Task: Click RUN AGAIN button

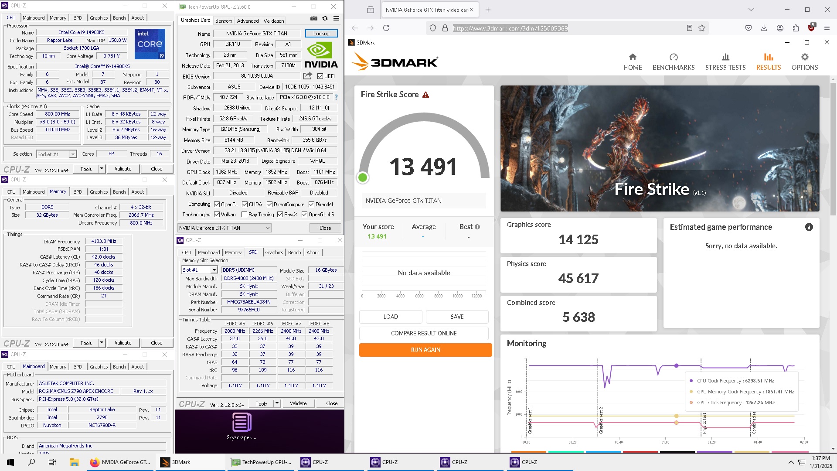Action: click(425, 350)
